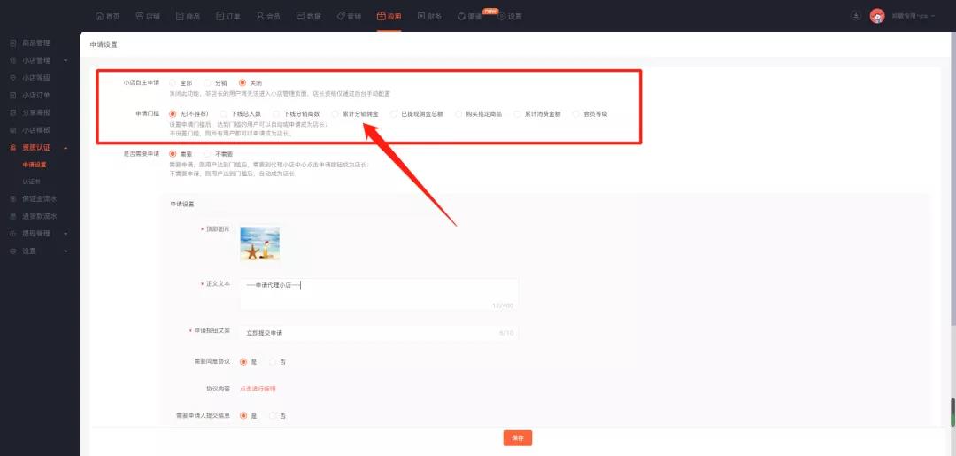The width and height of the screenshot is (956, 456).
Task: Open account dropdown beside avatar
Action: [x=913, y=17]
